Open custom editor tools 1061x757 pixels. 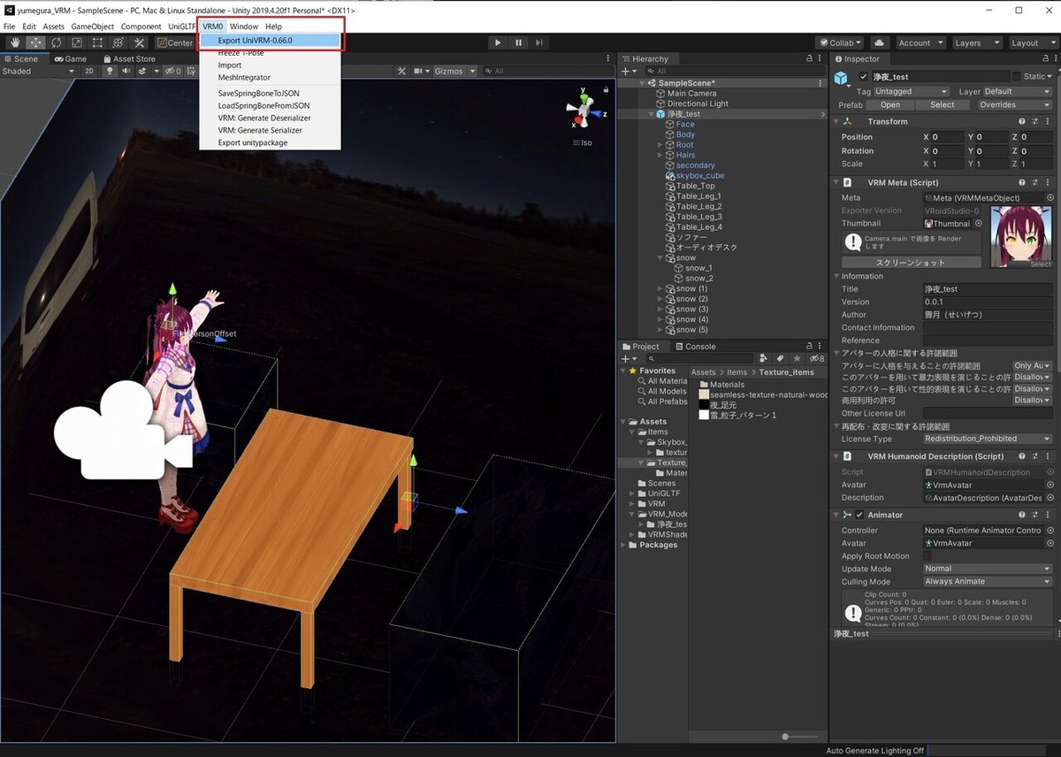tap(138, 42)
